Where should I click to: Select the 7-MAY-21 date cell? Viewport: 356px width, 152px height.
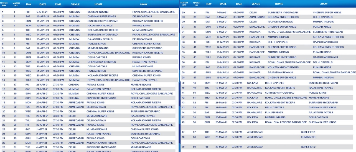[x=222, y=12]
